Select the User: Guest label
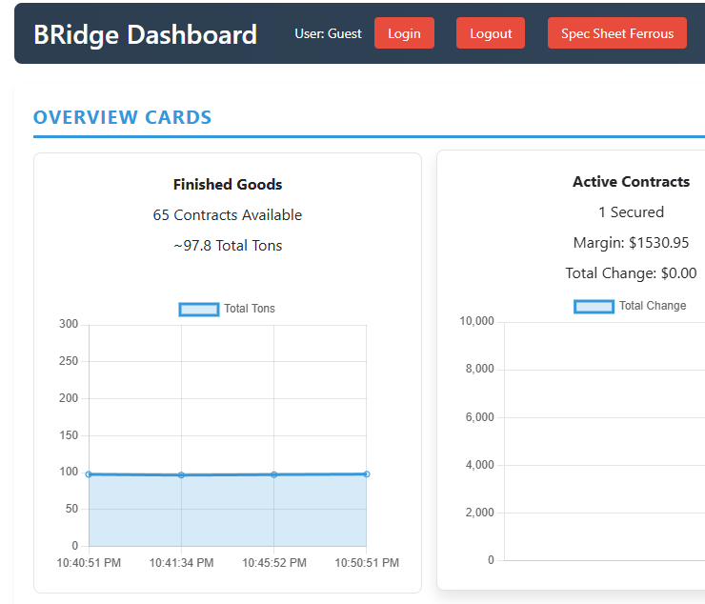The width and height of the screenshot is (705, 604). point(328,33)
